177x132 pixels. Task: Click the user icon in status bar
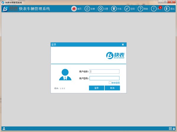(4, 128)
